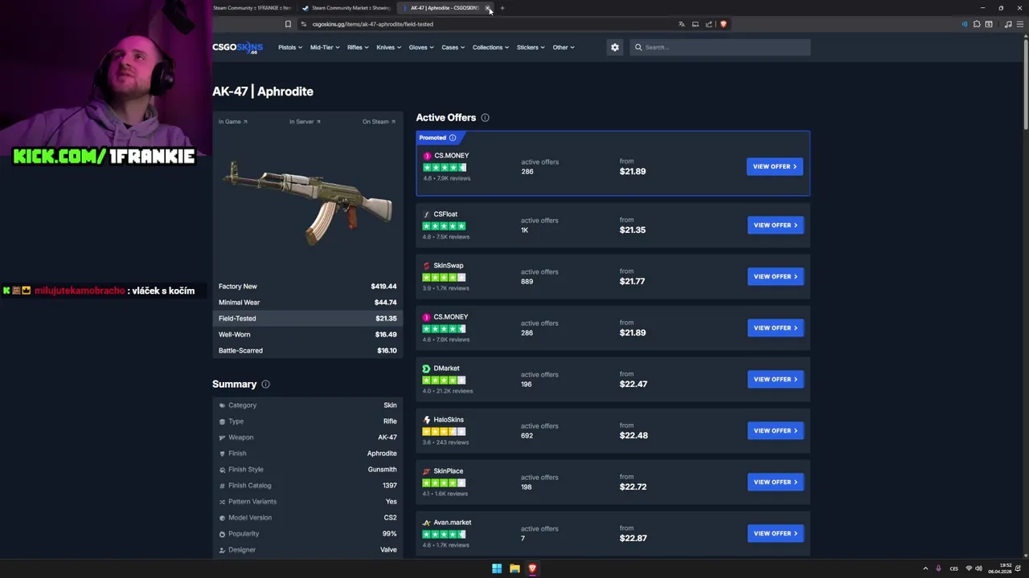Select the Battle-Scarred condition
1029x578 pixels.
coord(307,351)
